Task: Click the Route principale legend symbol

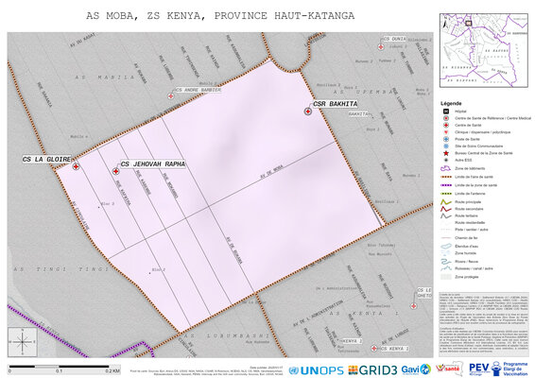Action: [x=445, y=202]
